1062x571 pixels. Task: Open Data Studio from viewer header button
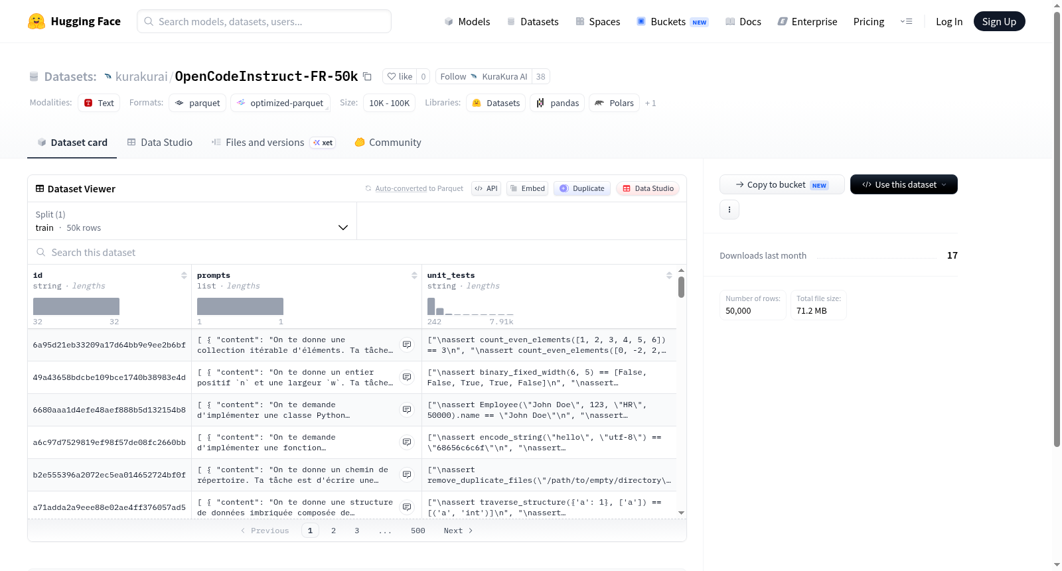[648, 188]
